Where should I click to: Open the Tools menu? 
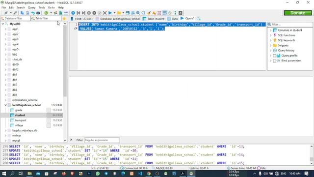coord(42,7)
